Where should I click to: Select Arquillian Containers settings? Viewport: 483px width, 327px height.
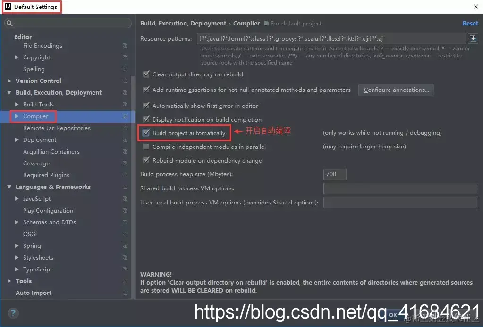(x=51, y=152)
